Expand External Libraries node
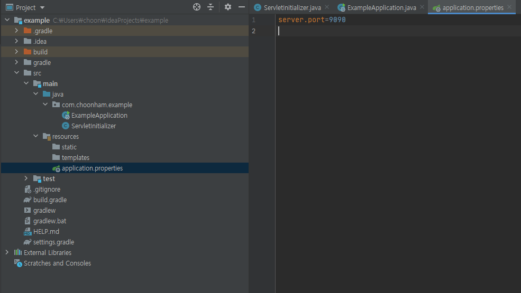The height and width of the screenshot is (293, 521). [7, 252]
